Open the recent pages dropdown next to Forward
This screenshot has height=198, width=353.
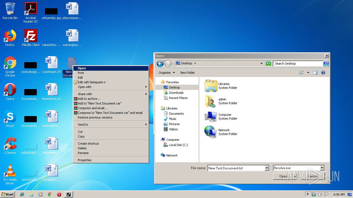coord(173,64)
